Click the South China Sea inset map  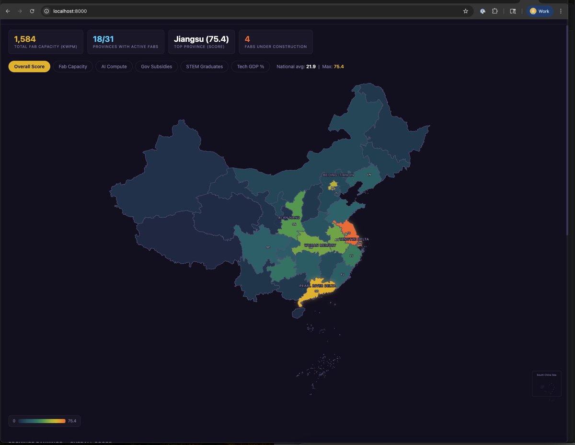coord(546,384)
